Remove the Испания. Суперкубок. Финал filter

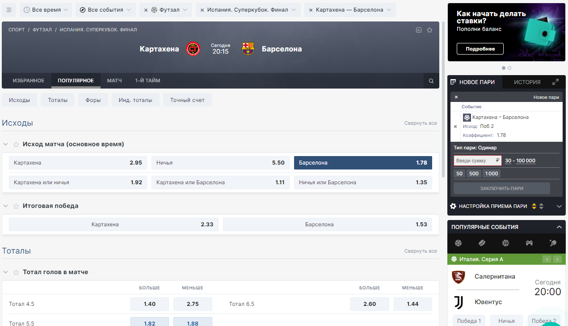(x=202, y=10)
